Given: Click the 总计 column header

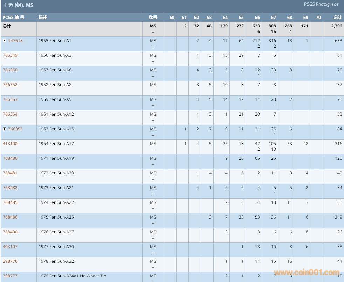Looking at the screenshot, I should [x=338, y=18].
